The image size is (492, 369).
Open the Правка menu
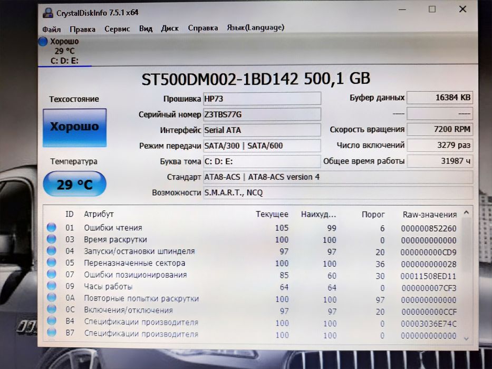82,29
